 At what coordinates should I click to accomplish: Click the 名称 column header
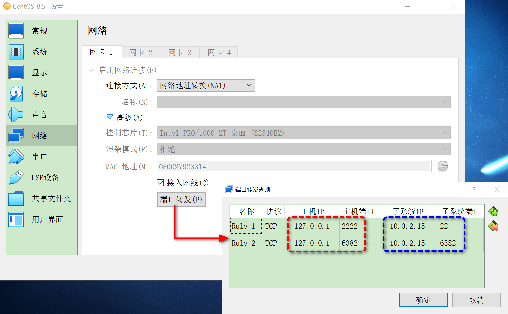click(x=246, y=211)
